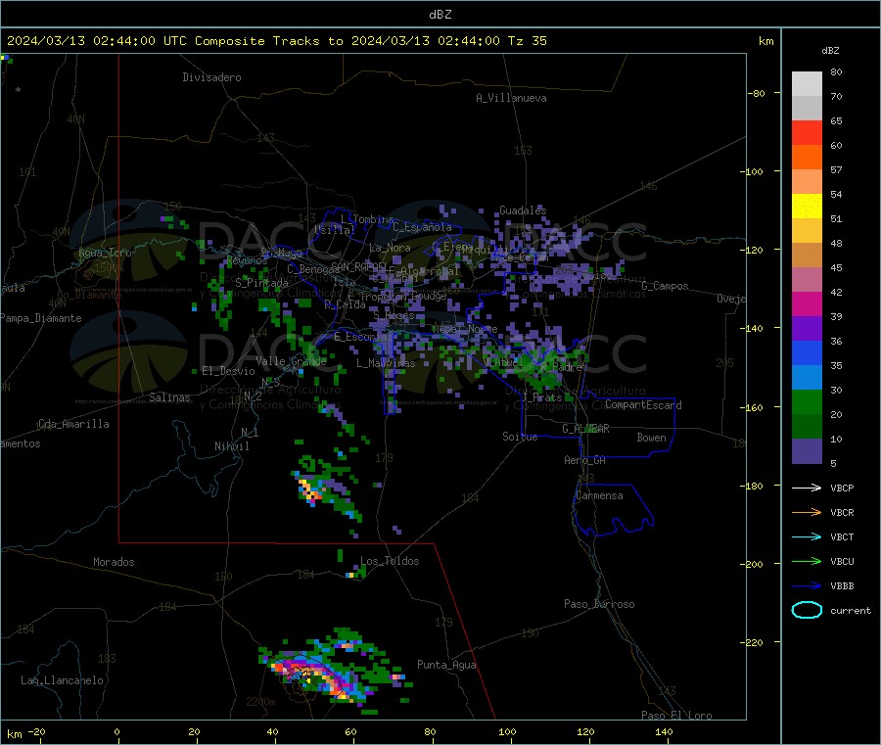The height and width of the screenshot is (745, 881).
Task: Click the Valle_Grande map label
Action: tap(291, 361)
